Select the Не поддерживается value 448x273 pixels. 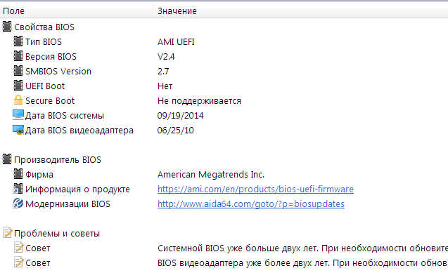(199, 101)
